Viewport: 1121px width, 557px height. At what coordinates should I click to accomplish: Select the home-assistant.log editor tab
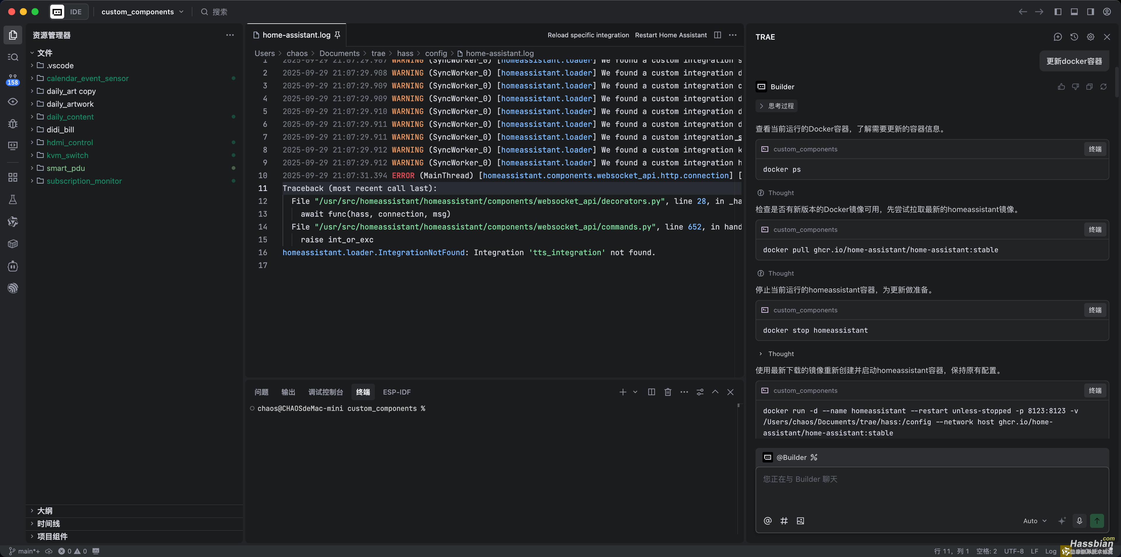coord(296,35)
